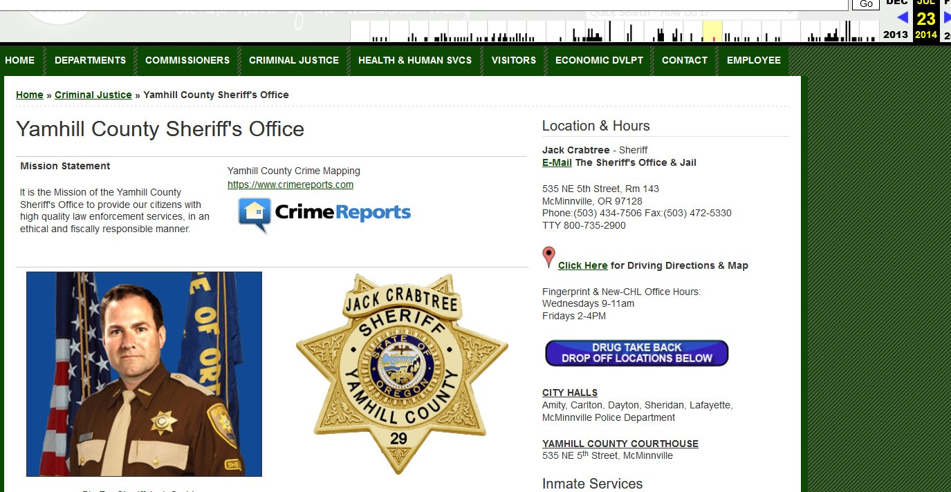Open the CONTACT menu
This screenshot has width=951, height=492.
(x=685, y=61)
